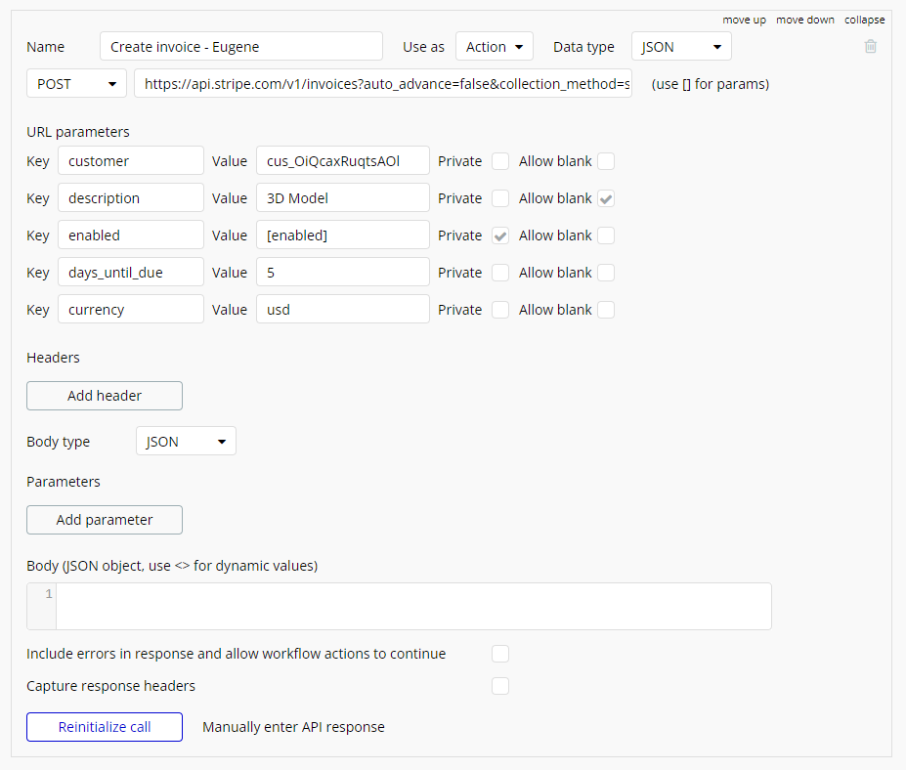This screenshot has width=906, height=770.
Task: Click the Reinitialize call button
Action: click(105, 727)
